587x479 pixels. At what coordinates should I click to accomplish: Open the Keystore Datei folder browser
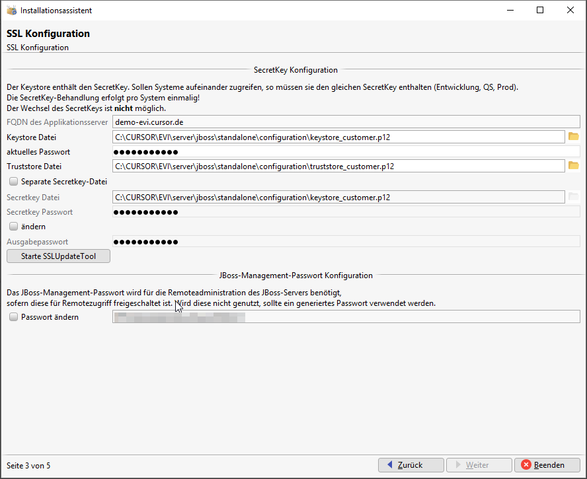(x=573, y=137)
